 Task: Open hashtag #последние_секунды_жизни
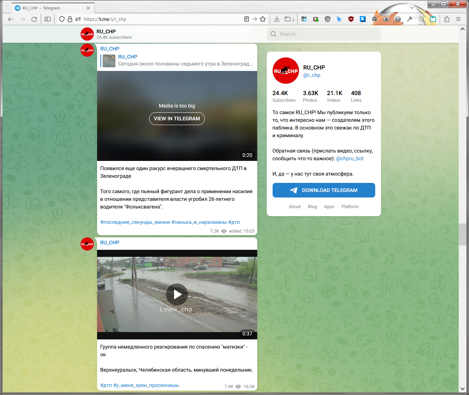coord(135,222)
